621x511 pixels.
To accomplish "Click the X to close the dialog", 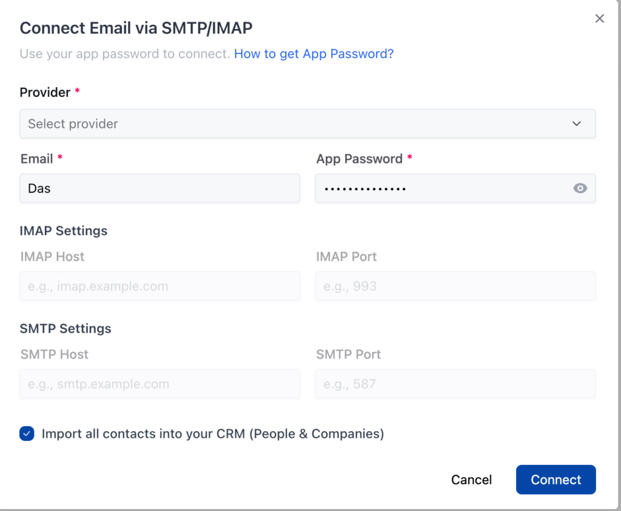I will click(600, 18).
